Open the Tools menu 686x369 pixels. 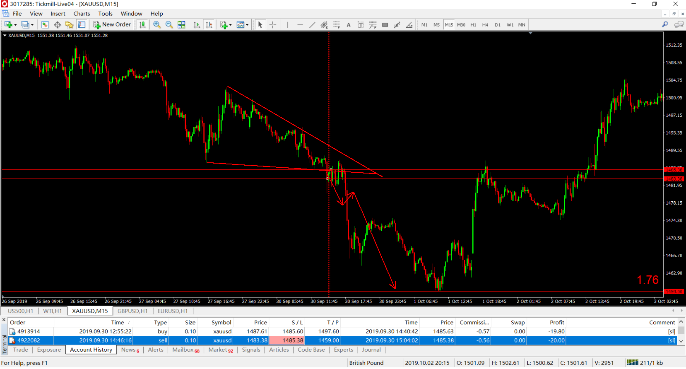click(105, 14)
